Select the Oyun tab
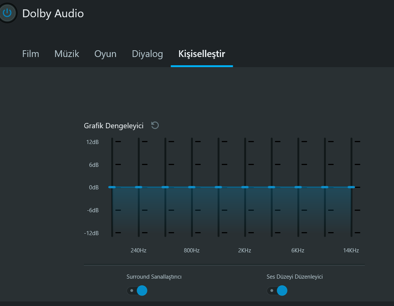Screen dimensions: 394x306 coord(105,54)
